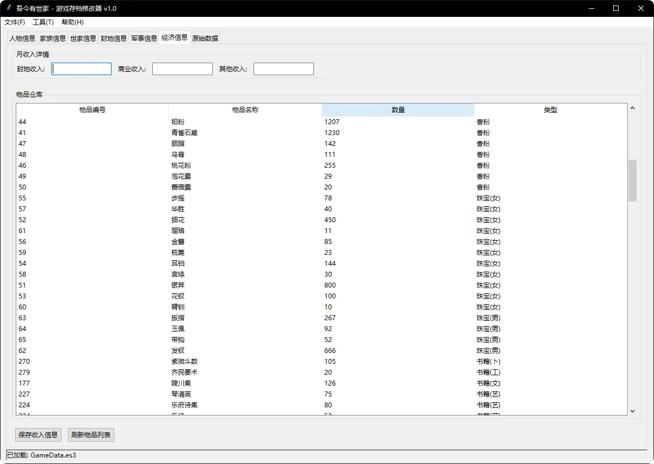Click the scrollbar down arrow in item list
654x464 pixels.
[632, 411]
